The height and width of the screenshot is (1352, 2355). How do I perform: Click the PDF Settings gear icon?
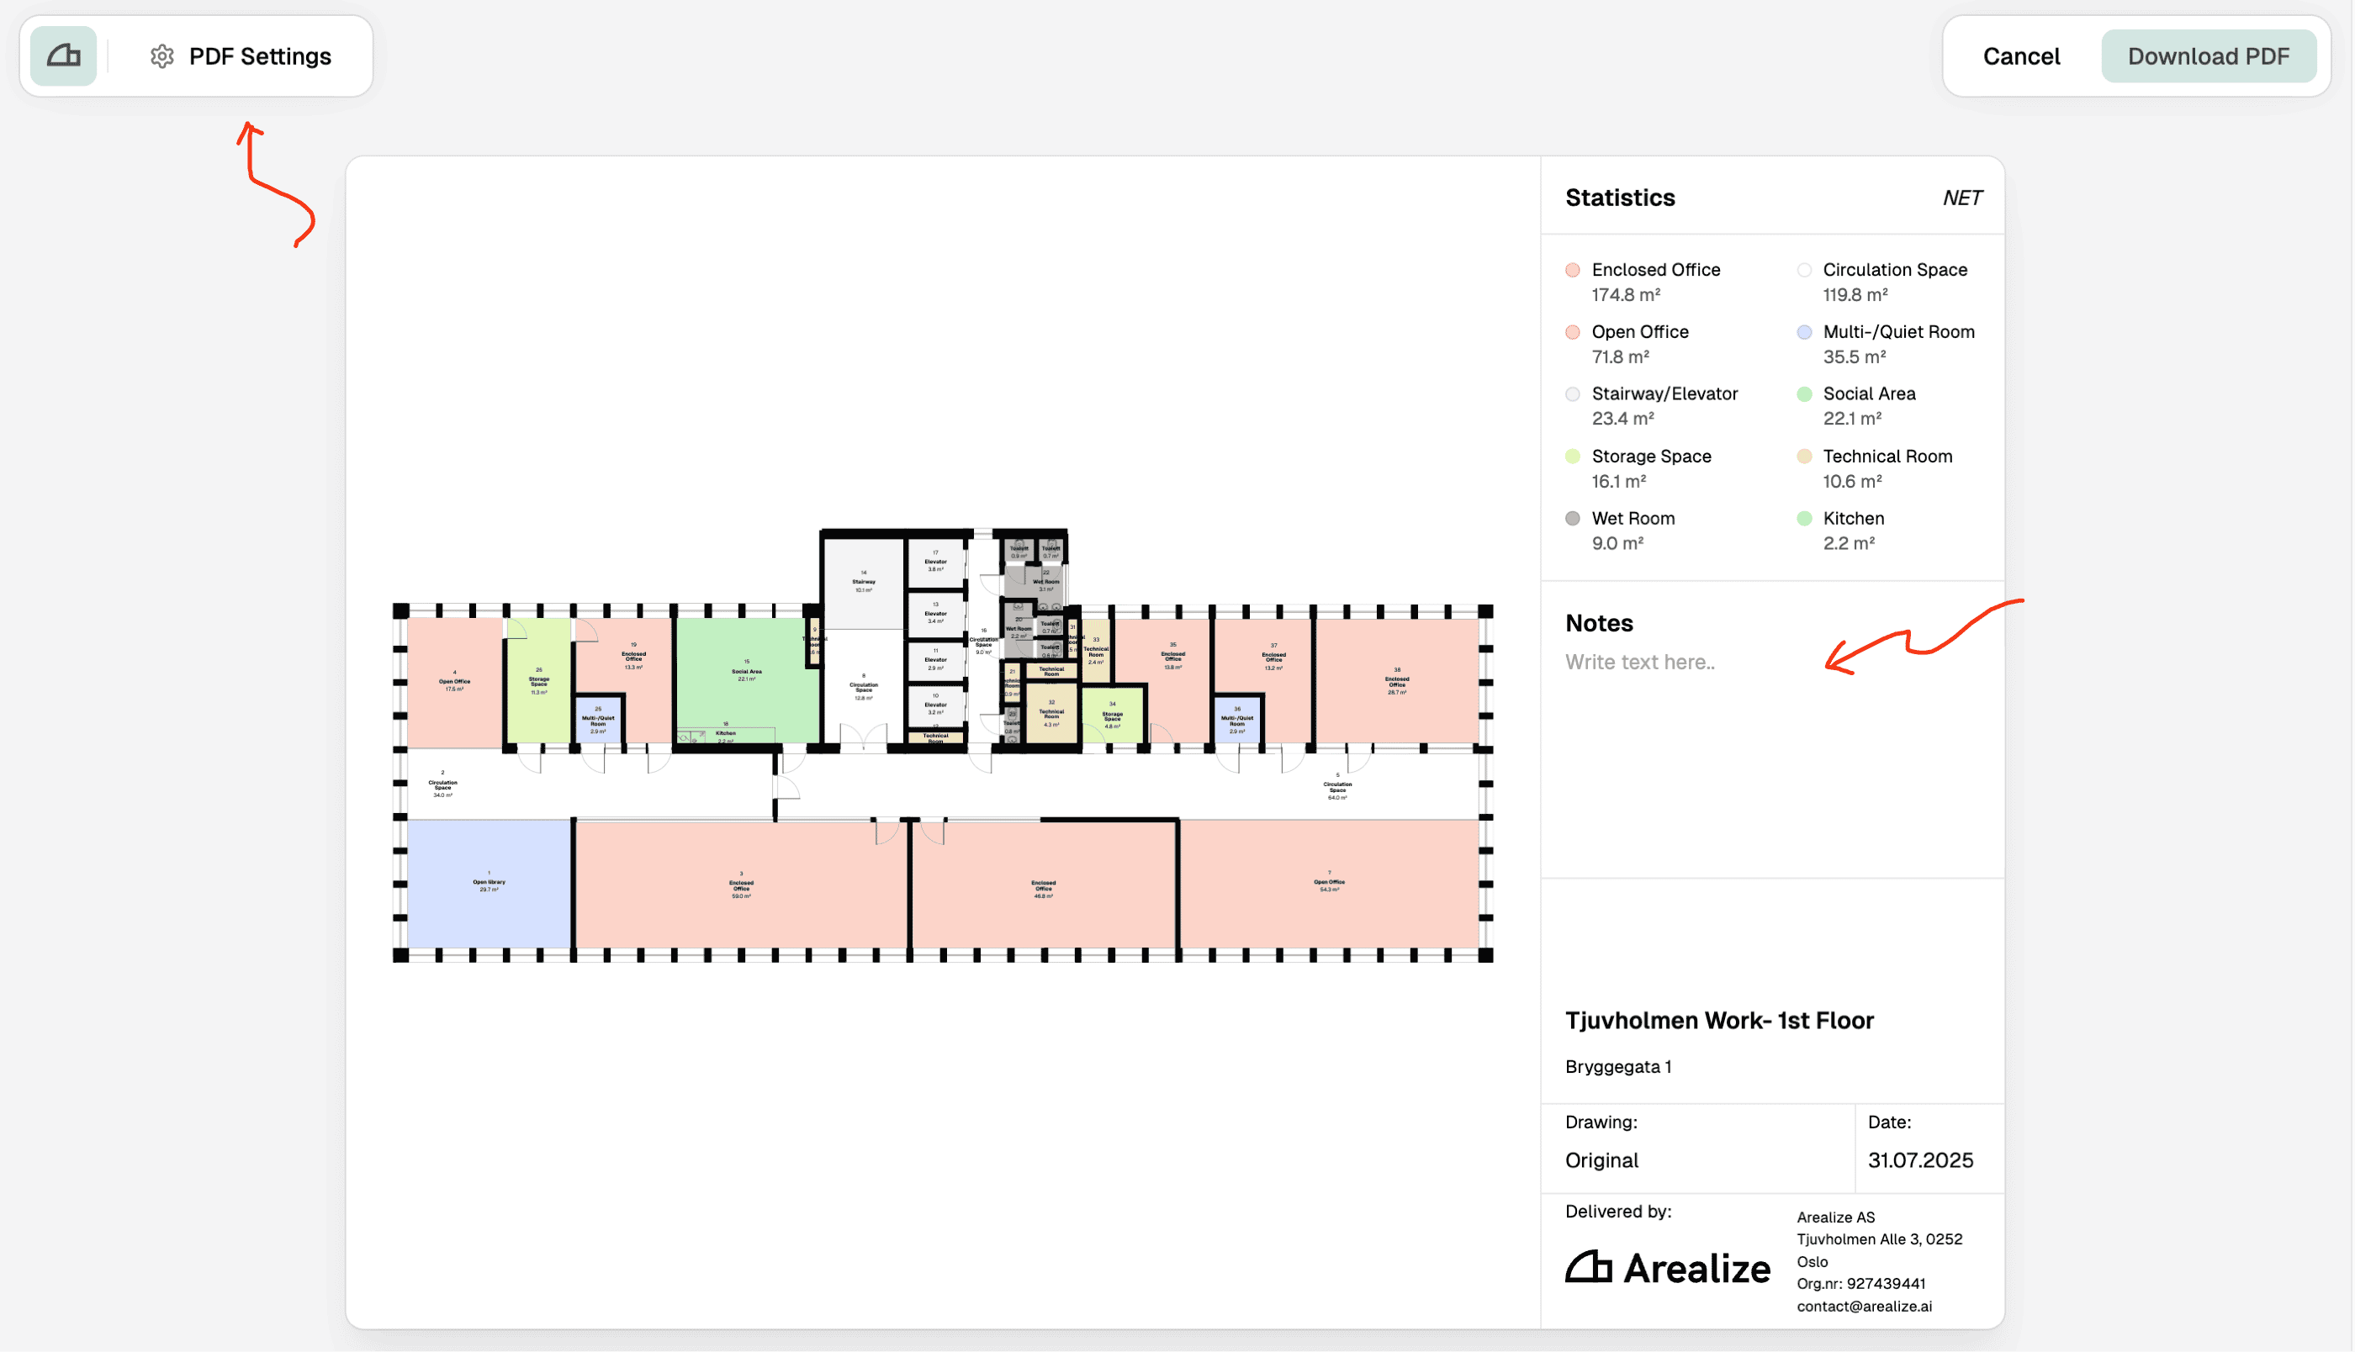(x=162, y=56)
